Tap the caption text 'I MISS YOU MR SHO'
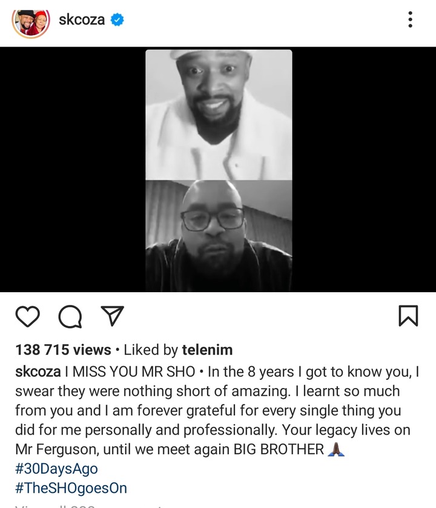Viewport: 436px width, 508px height. [130, 372]
